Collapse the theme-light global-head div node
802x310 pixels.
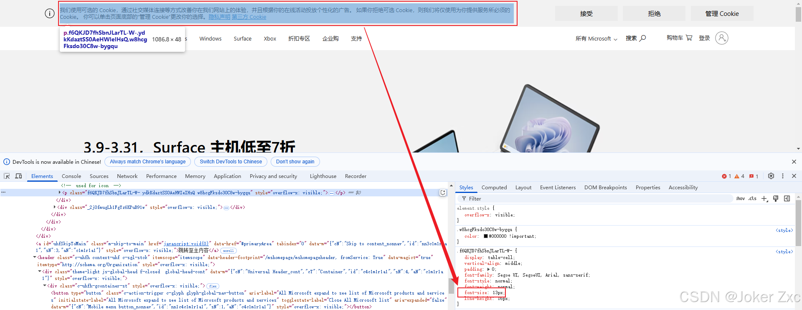click(x=40, y=272)
